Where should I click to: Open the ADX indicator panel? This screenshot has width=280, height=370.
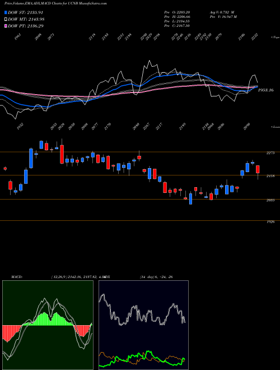click(143, 325)
